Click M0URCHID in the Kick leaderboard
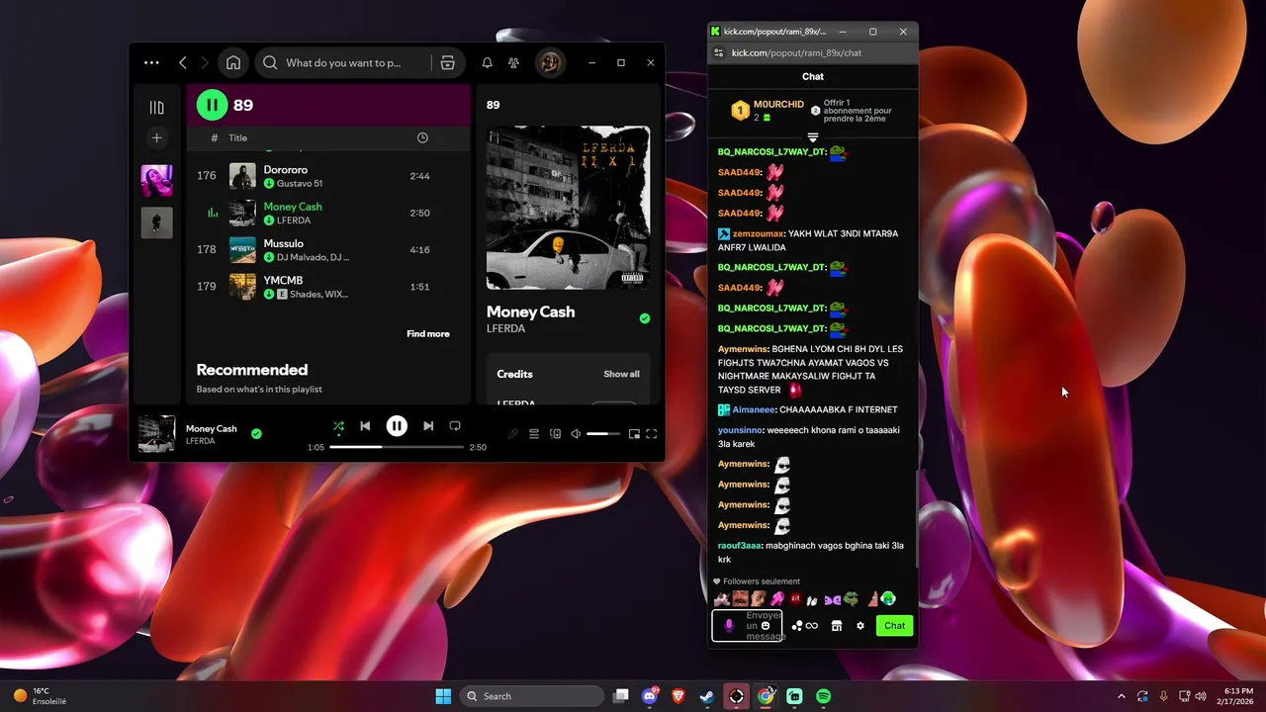1266x712 pixels. pyautogui.click(x=778, y=104)
